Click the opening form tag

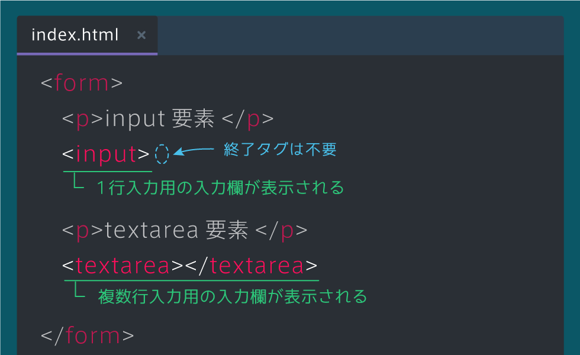(82, 82)
